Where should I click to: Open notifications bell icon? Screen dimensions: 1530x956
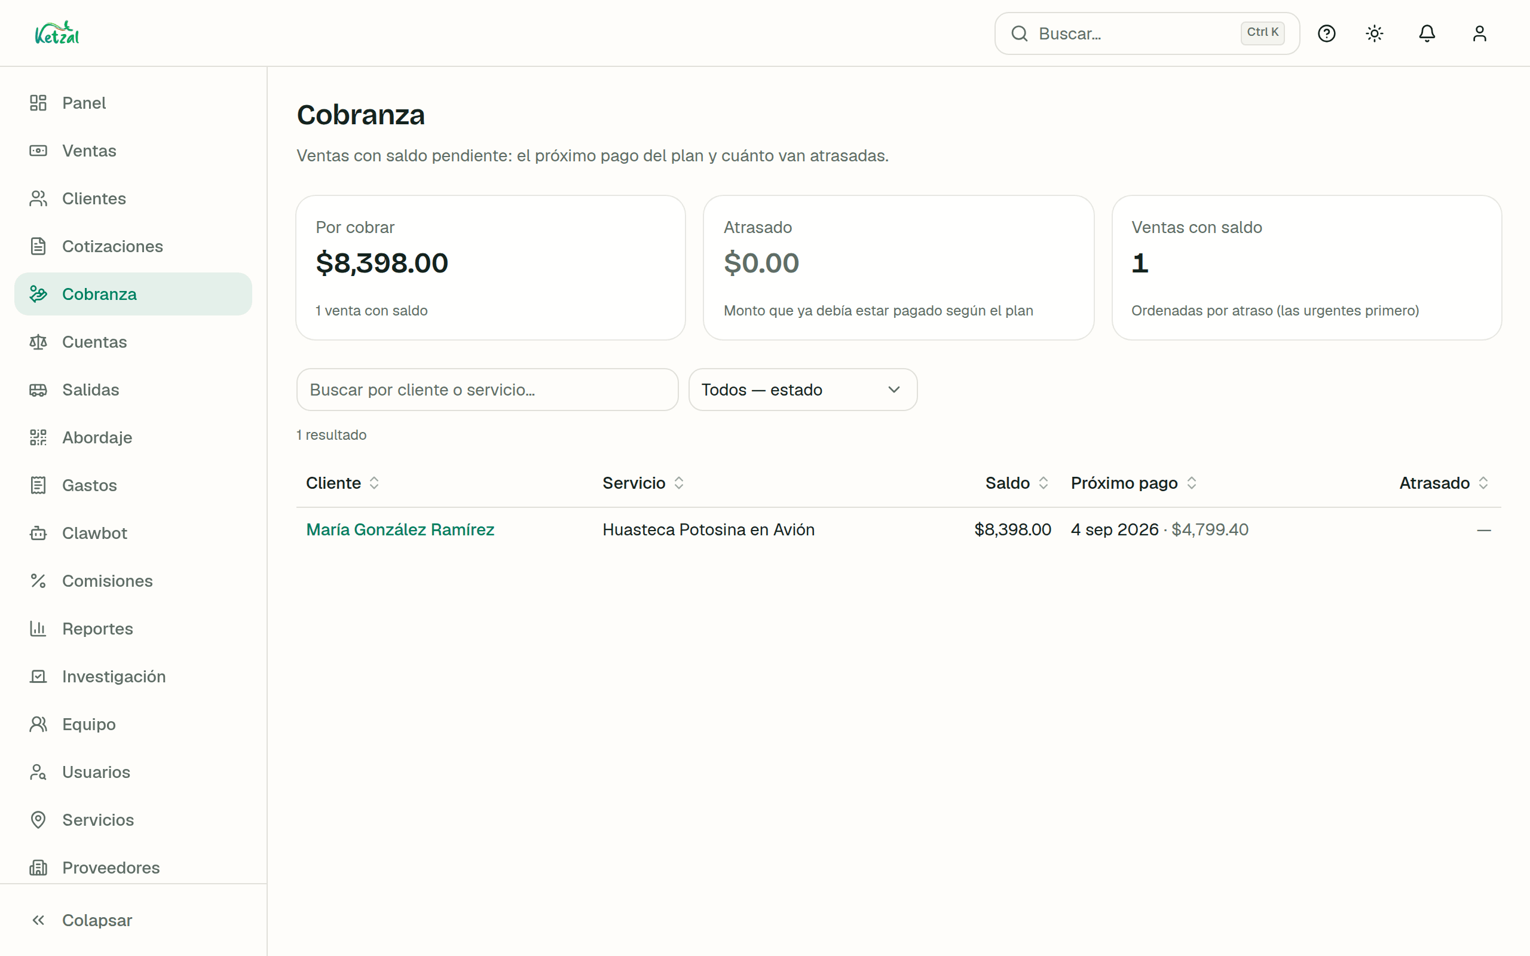coord(1427,33)
